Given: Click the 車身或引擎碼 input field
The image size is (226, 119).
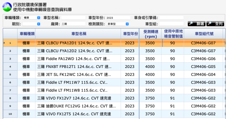Looking at the screenshot, I should [171, 18].
